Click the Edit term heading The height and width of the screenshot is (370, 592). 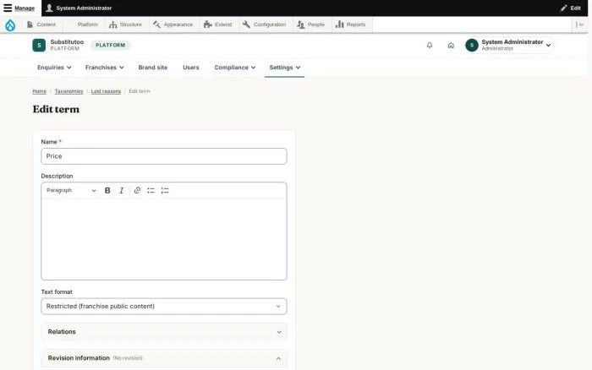[56, 109]
